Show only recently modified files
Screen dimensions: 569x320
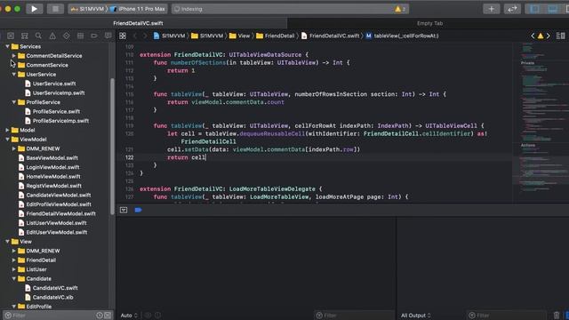[x=100, y=316]
